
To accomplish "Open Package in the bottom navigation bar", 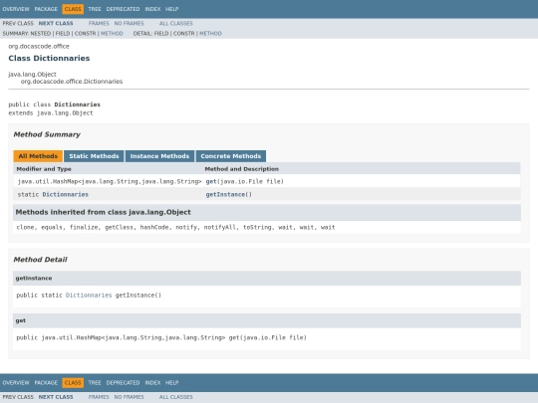I will pyautogui.click(x=46, y=383).
